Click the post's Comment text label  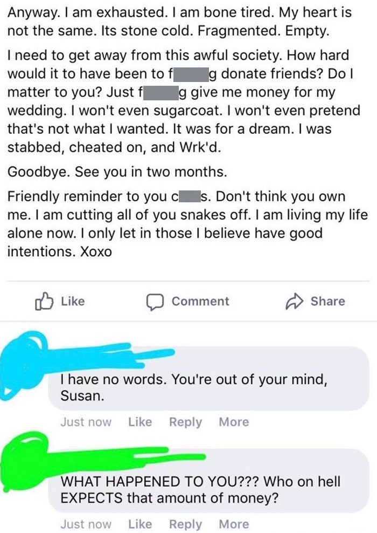click(200, 301)
